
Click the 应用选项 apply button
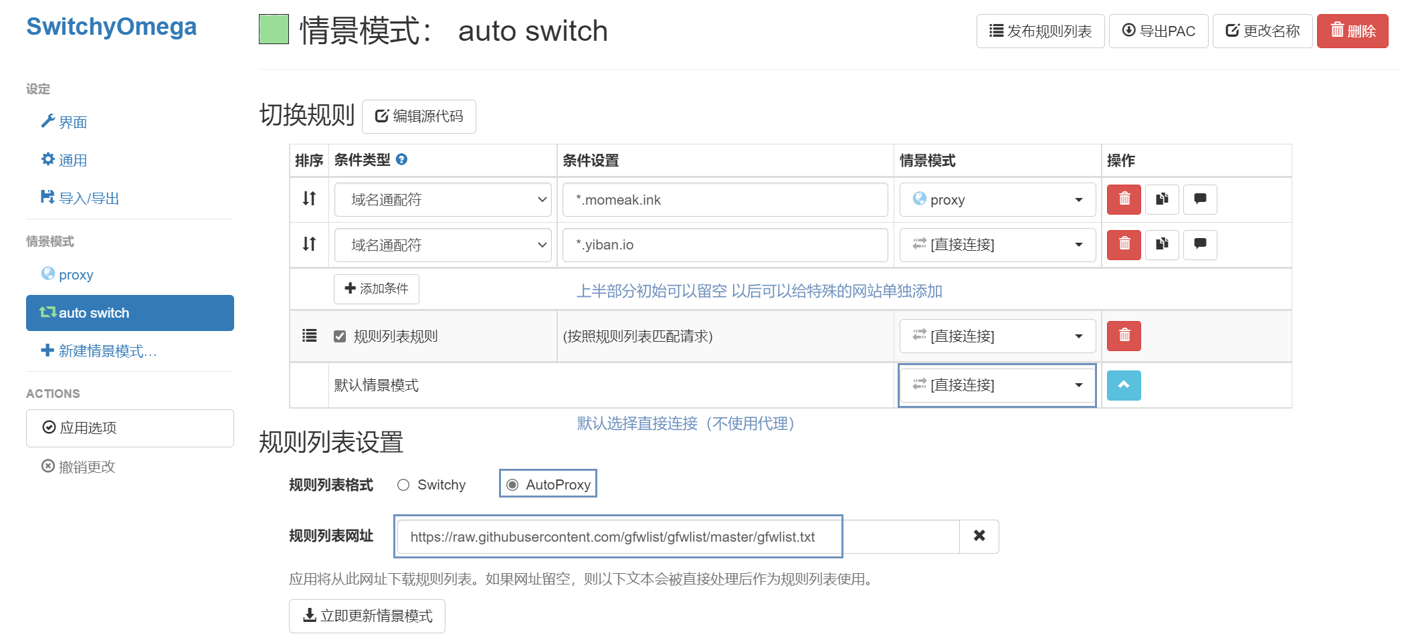click(x=130, y=428)
